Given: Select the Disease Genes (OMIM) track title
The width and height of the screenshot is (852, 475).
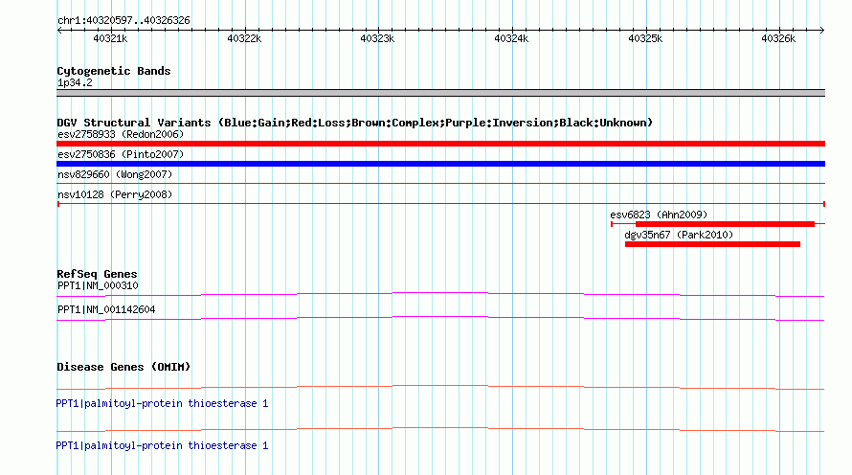Looking at the screenshot, I should [x=123, y=367].
